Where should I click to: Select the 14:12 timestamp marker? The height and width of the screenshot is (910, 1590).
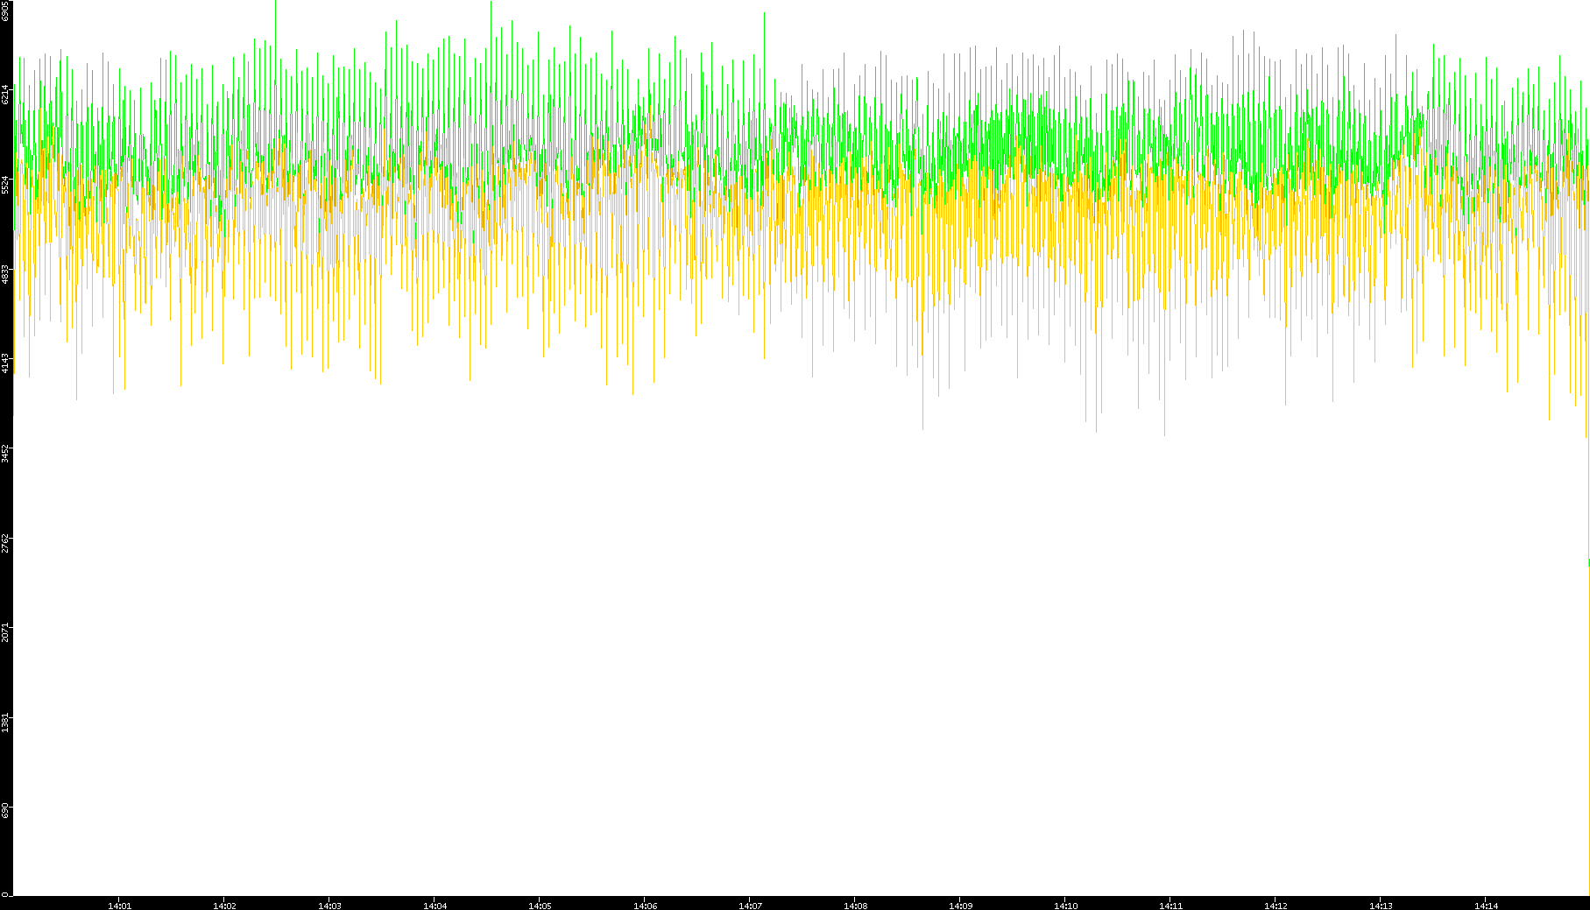pos(1276,906)
